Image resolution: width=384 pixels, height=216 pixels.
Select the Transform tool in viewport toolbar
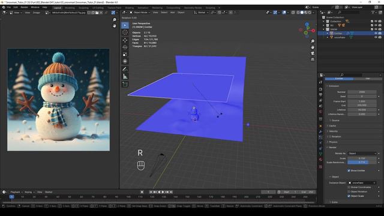[125, 61]
